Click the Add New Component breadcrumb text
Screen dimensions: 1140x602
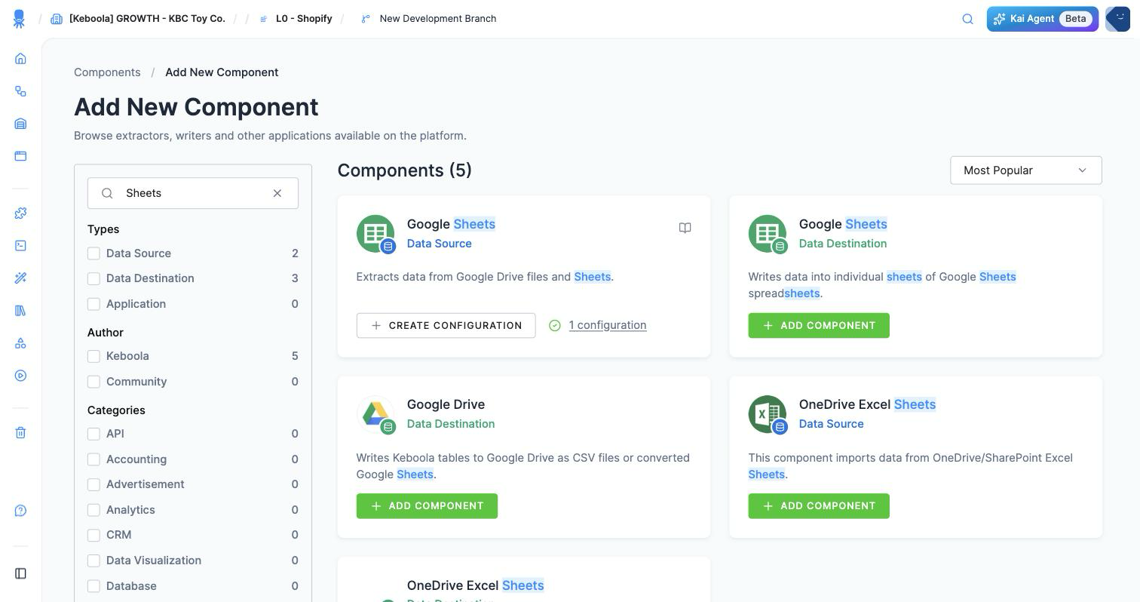point(222,72)
